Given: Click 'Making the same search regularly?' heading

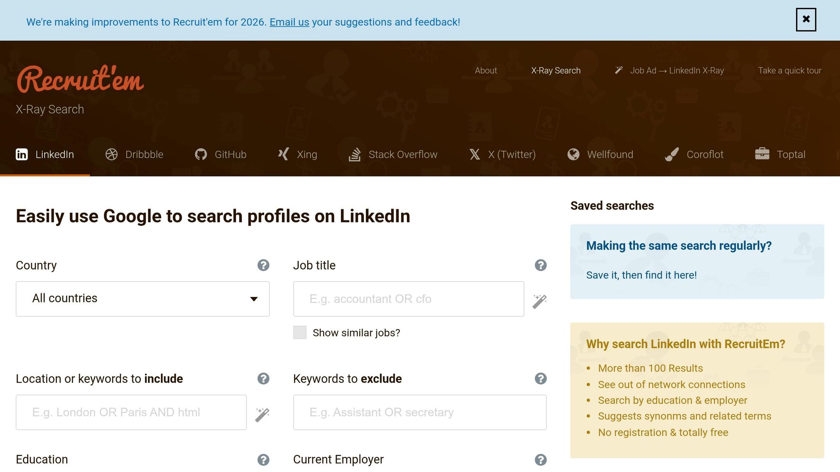Looking at the screenshot, I should [679, 246].
